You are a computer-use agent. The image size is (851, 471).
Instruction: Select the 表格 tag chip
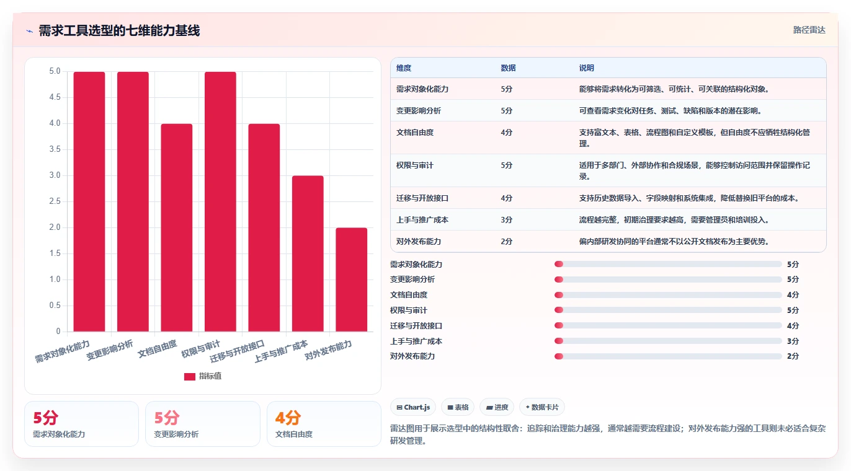(x=458, y=407)
